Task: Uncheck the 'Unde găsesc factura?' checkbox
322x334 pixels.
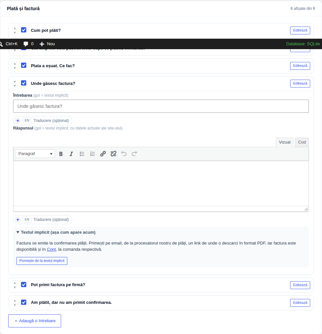Action: (x=24, y=83)
